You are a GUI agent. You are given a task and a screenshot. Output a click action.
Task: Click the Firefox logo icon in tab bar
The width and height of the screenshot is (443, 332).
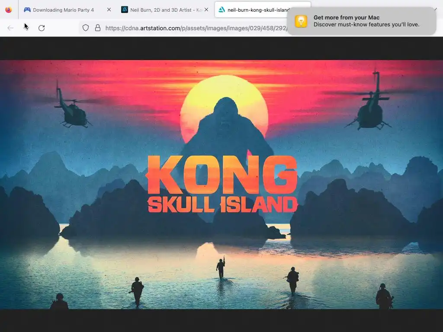[x=9, y=10]
